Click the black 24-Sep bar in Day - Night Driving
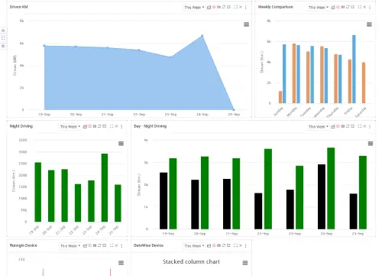382x276 pixels. [x=322, y=196]
